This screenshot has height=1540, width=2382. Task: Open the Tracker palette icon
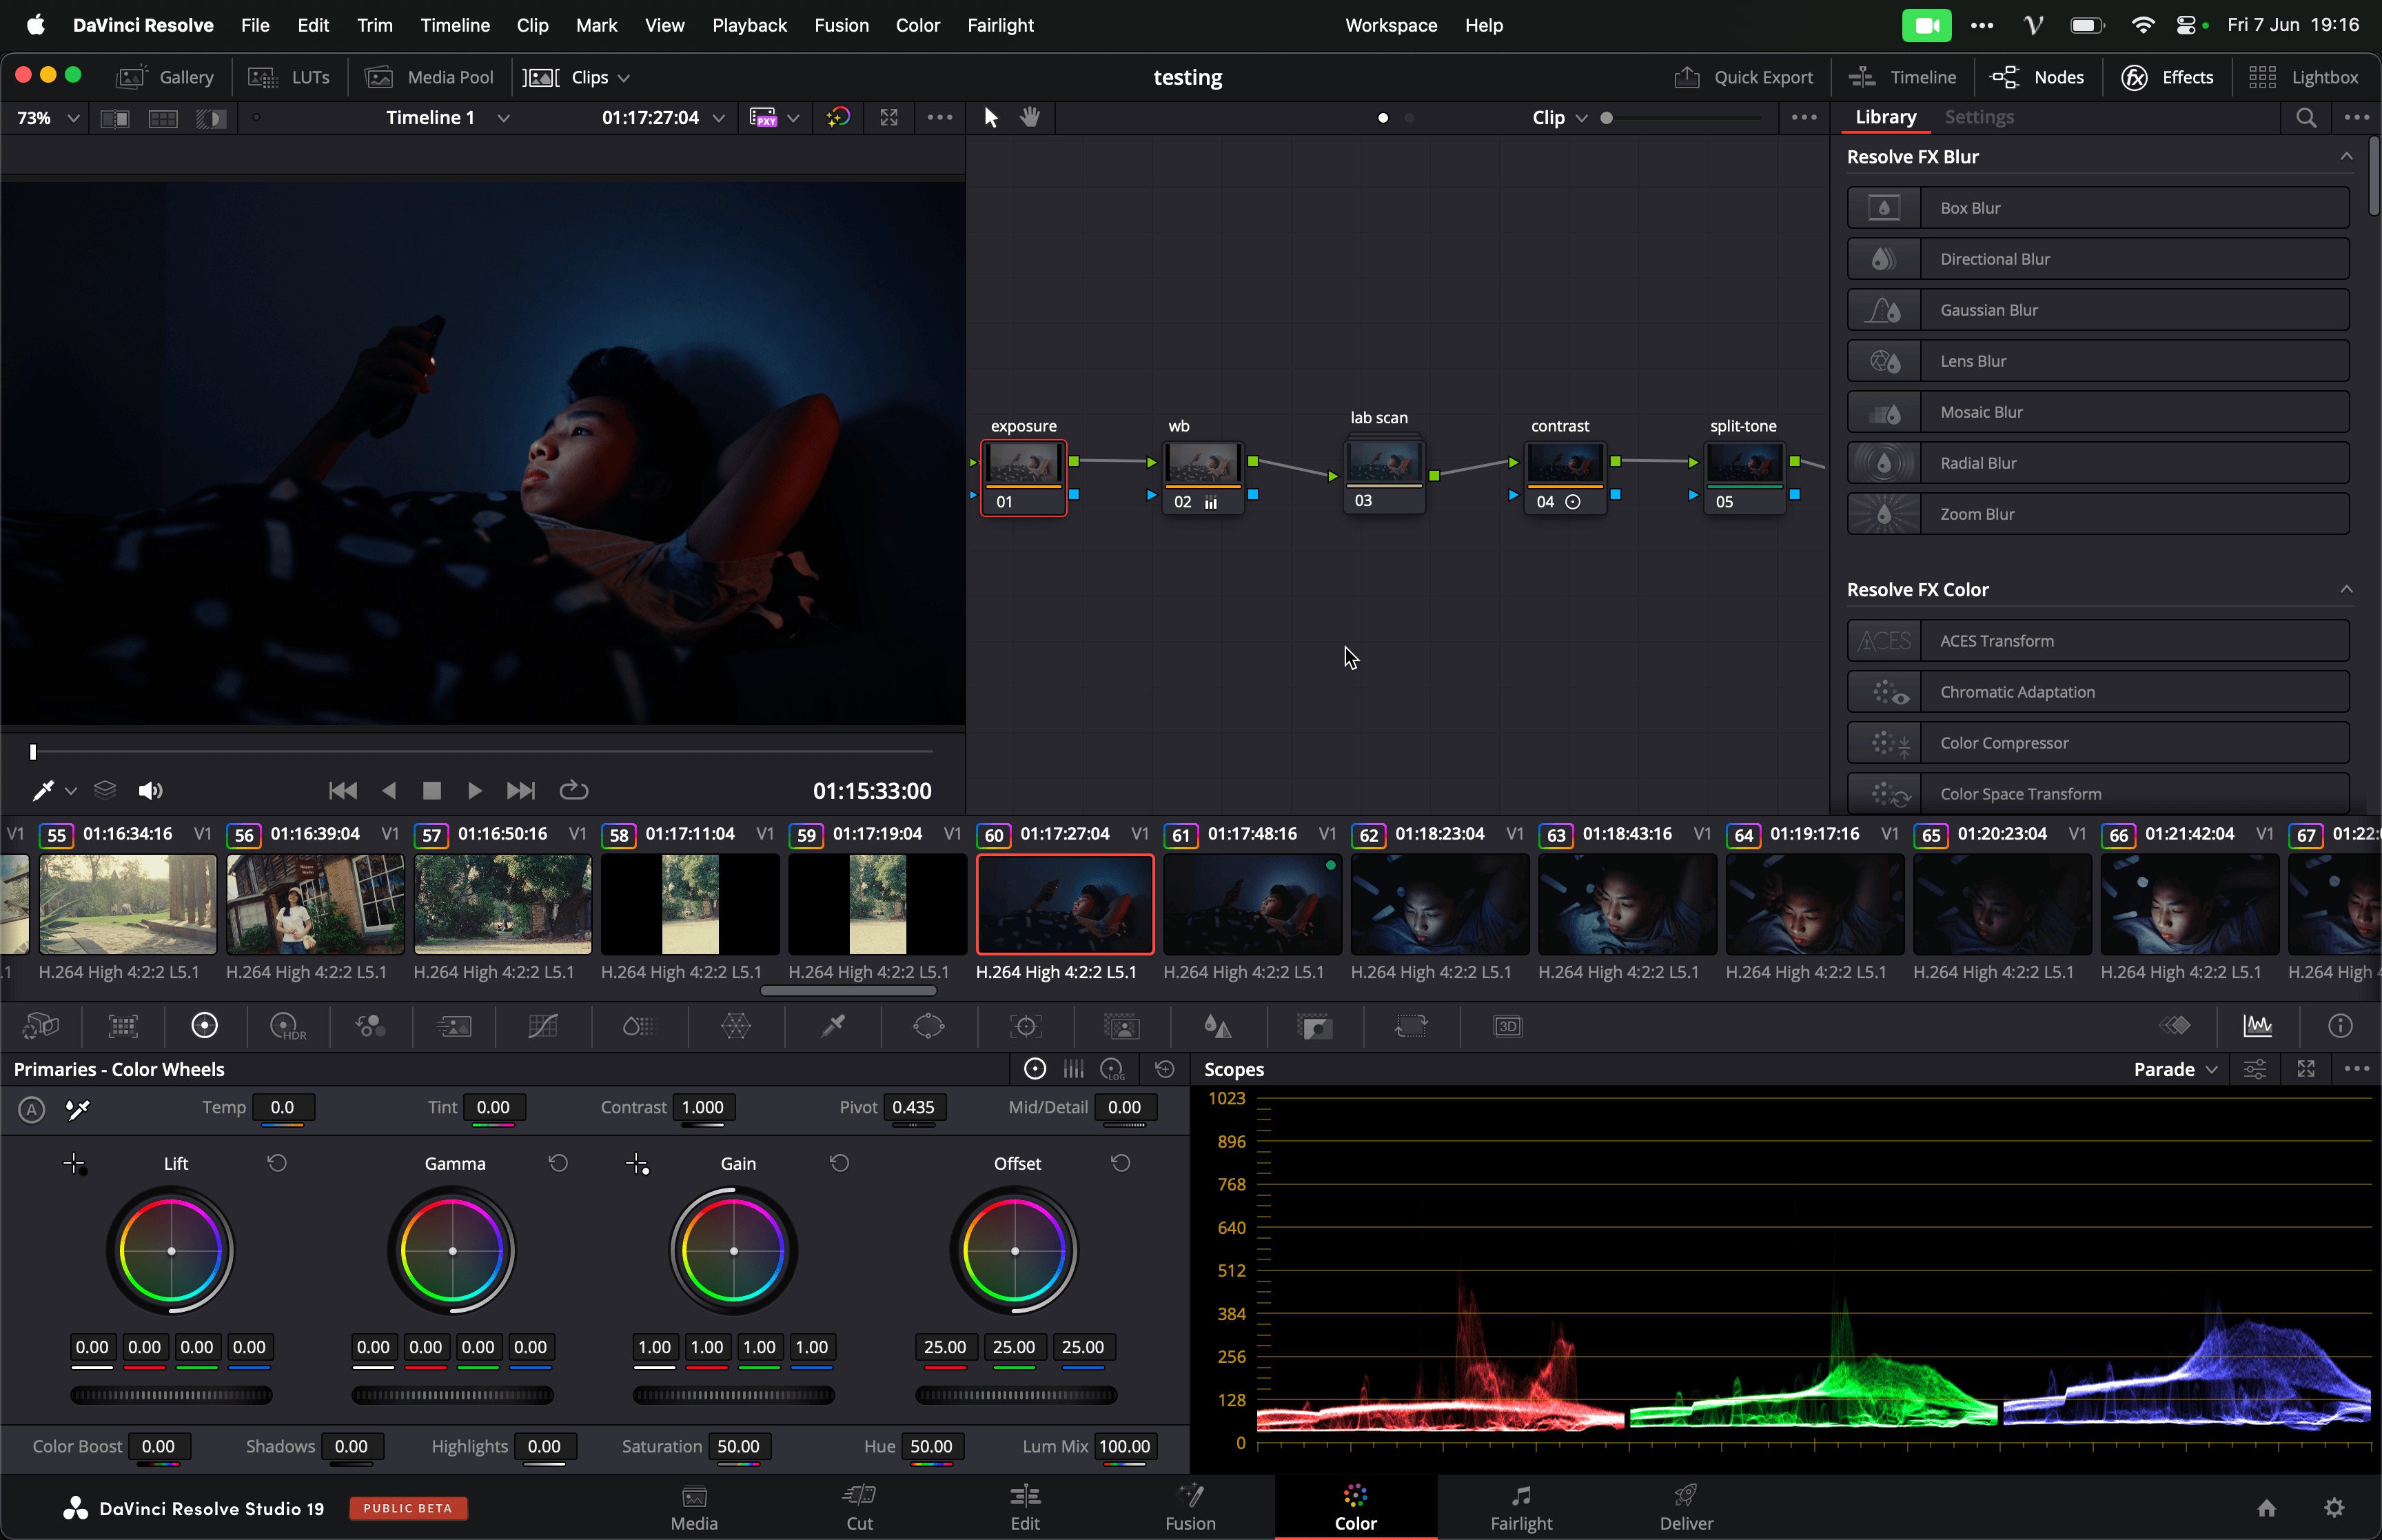(1026, 1026)
